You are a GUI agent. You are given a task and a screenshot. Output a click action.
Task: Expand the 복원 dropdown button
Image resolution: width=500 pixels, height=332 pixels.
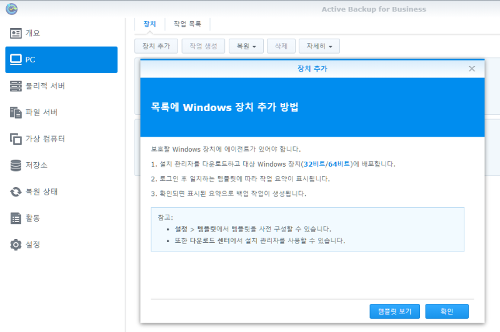point(246,46)
